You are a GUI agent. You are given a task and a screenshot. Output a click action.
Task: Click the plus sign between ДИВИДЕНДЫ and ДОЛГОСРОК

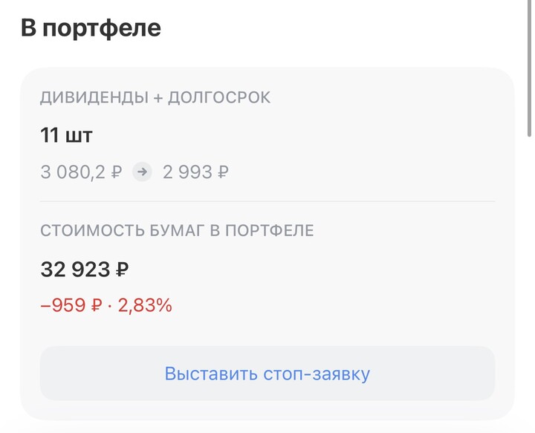pos(158,97)
